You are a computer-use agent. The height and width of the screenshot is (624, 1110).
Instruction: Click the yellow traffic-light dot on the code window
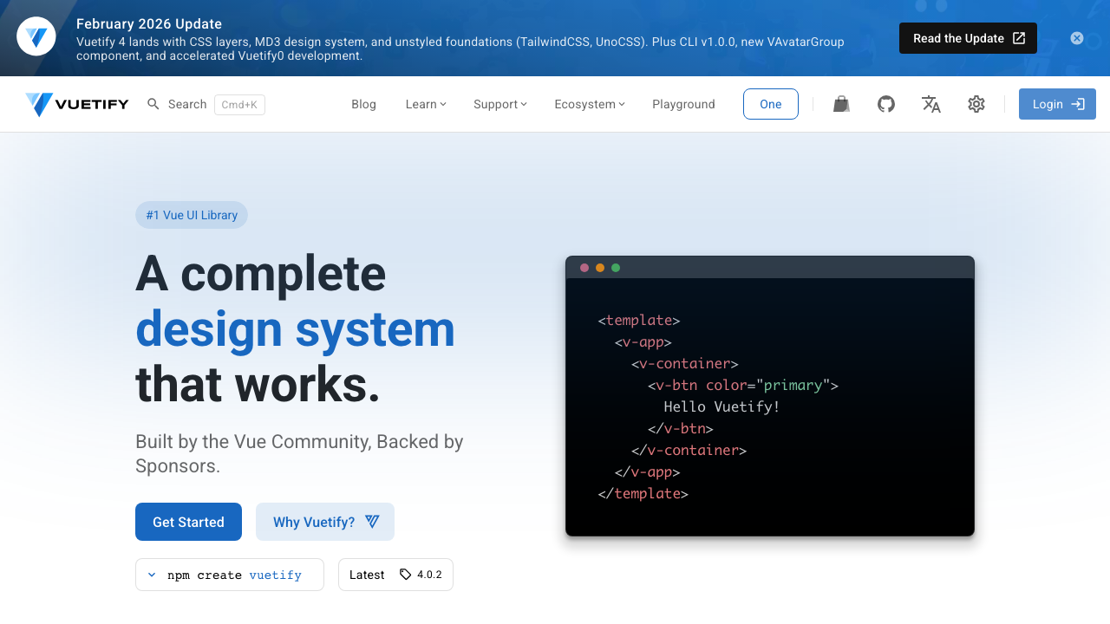[x=600, y=268]
